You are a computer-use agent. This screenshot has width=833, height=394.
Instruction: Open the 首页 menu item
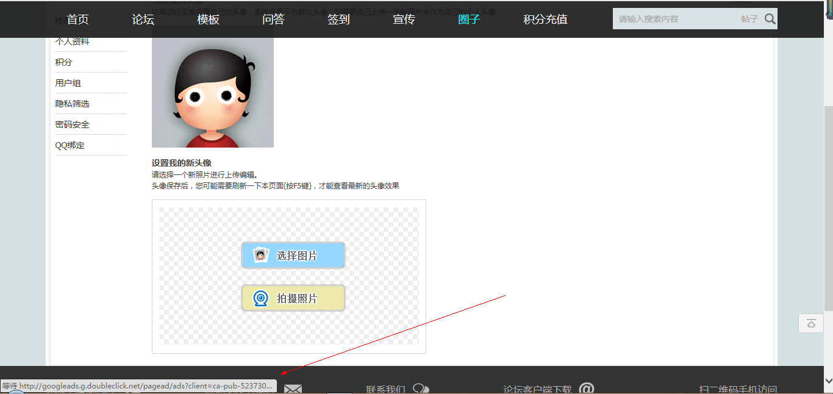tap(77, 19)
